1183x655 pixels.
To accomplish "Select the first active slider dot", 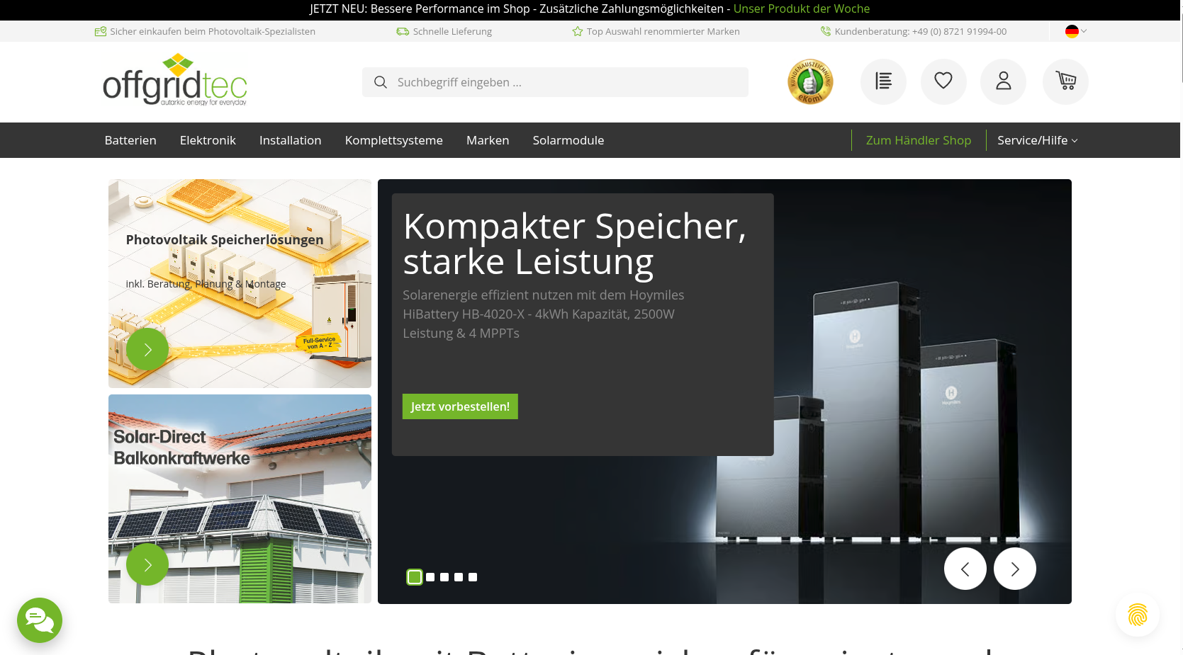I will click(x=415, y=577).
